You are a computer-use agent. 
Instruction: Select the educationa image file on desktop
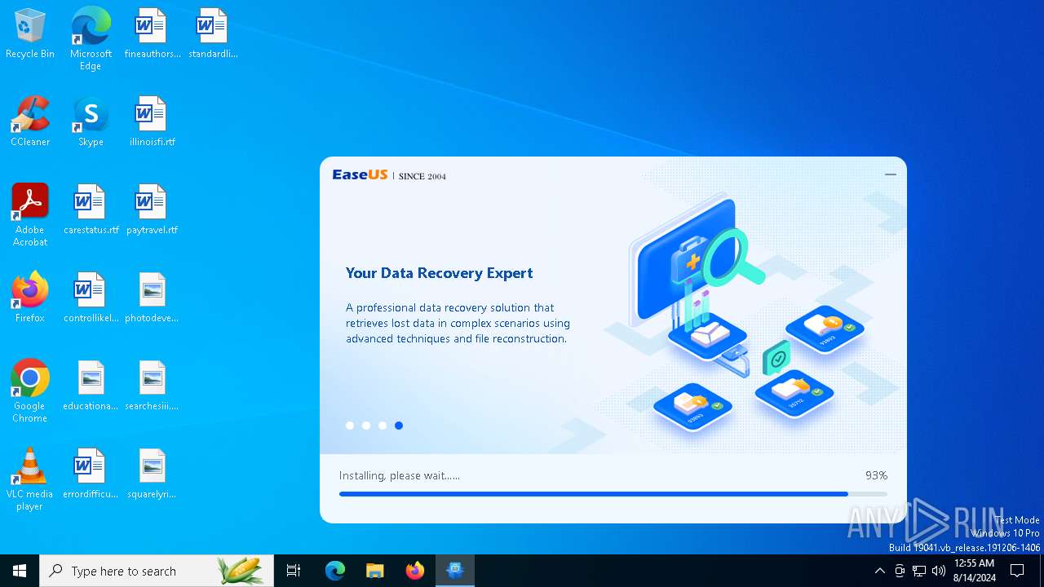point(91,386)
